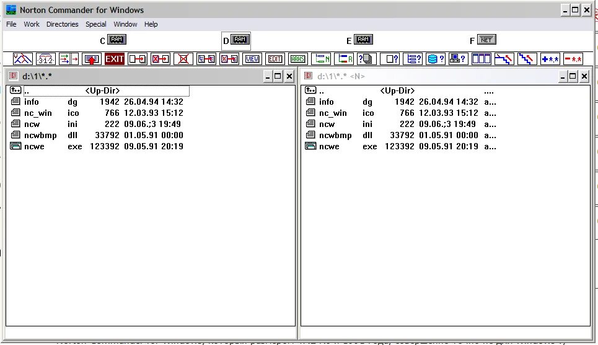Screen dimensions: 598x345
Task: Click the staircase icon left of the plus *.* icon
Action: [527, 59]
